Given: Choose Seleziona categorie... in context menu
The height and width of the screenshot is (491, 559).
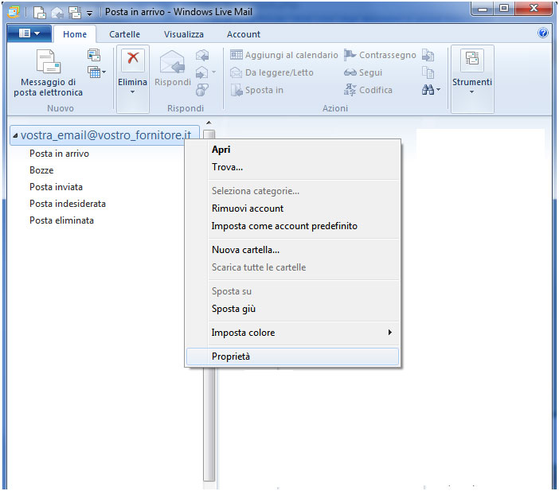Looking at the screenshot, I should 292,191.
